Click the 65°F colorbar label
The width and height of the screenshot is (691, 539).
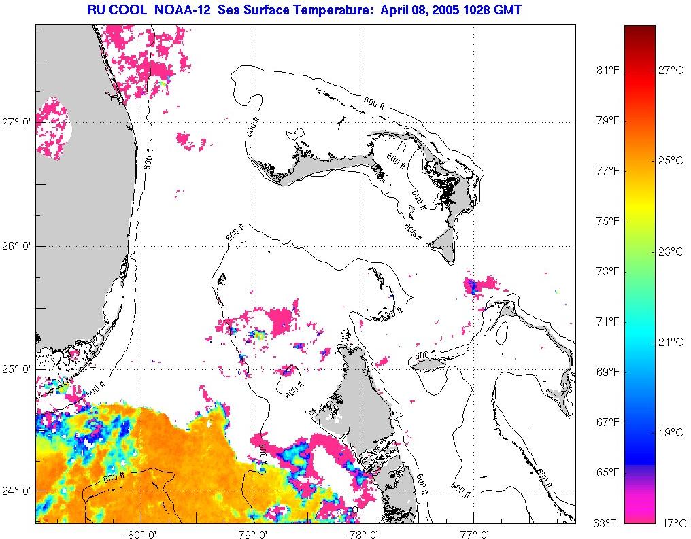coord(608,472)
